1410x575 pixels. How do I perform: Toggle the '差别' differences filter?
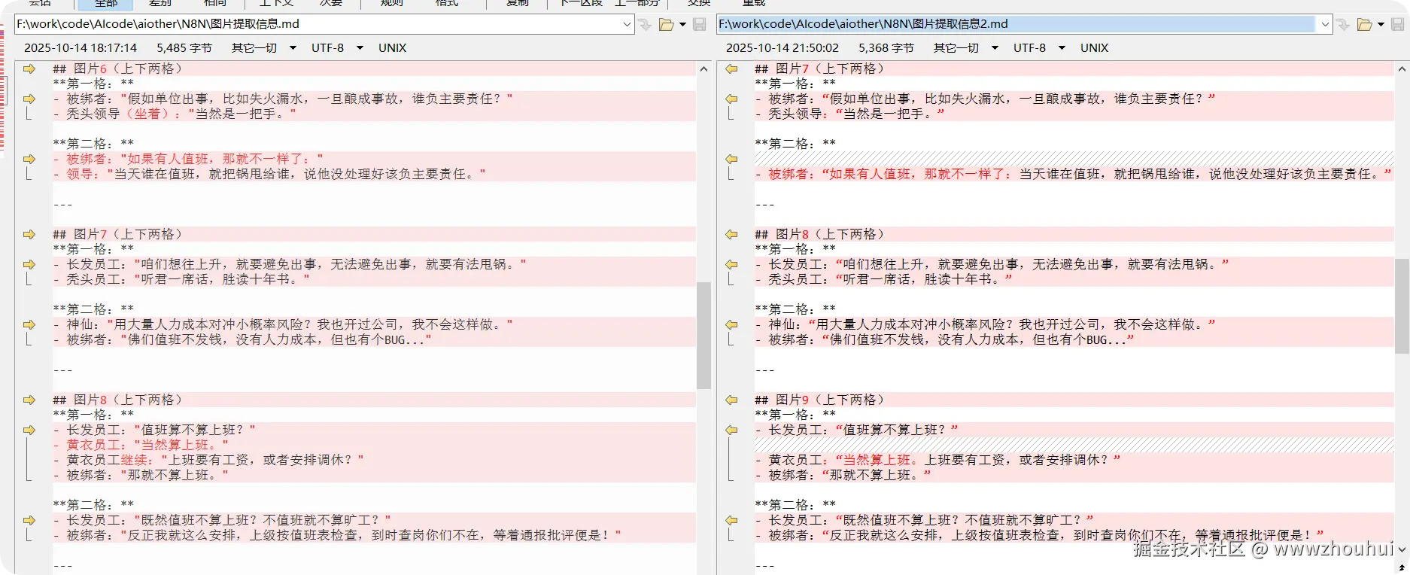(x=160, y=3)
